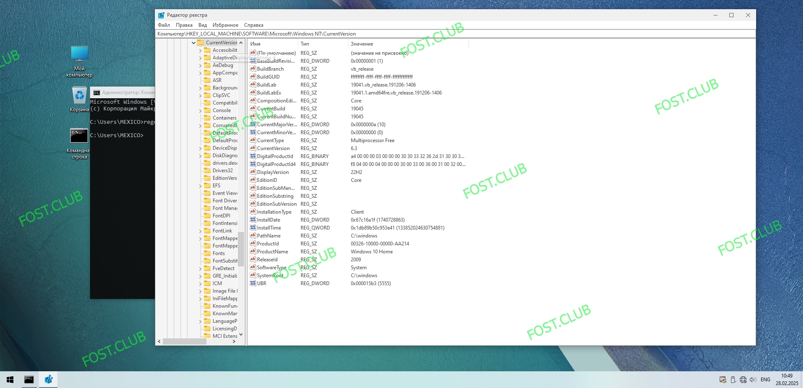This screenshot has height=388, width=803.
Task: Click the Console folder icon
Action: pyautogui.click(x=207, y=110)
